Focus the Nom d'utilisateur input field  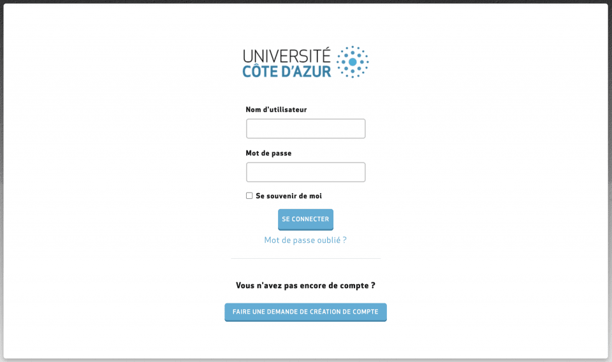305,129
